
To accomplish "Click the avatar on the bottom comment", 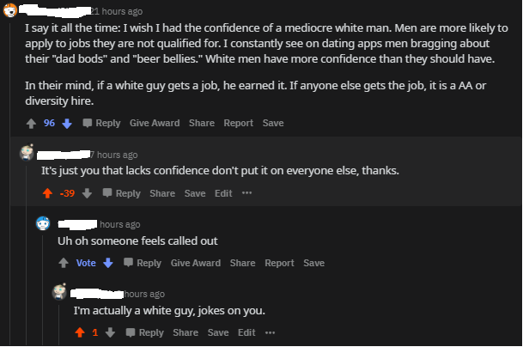I will pyautogui.click(x=60, y=293).
